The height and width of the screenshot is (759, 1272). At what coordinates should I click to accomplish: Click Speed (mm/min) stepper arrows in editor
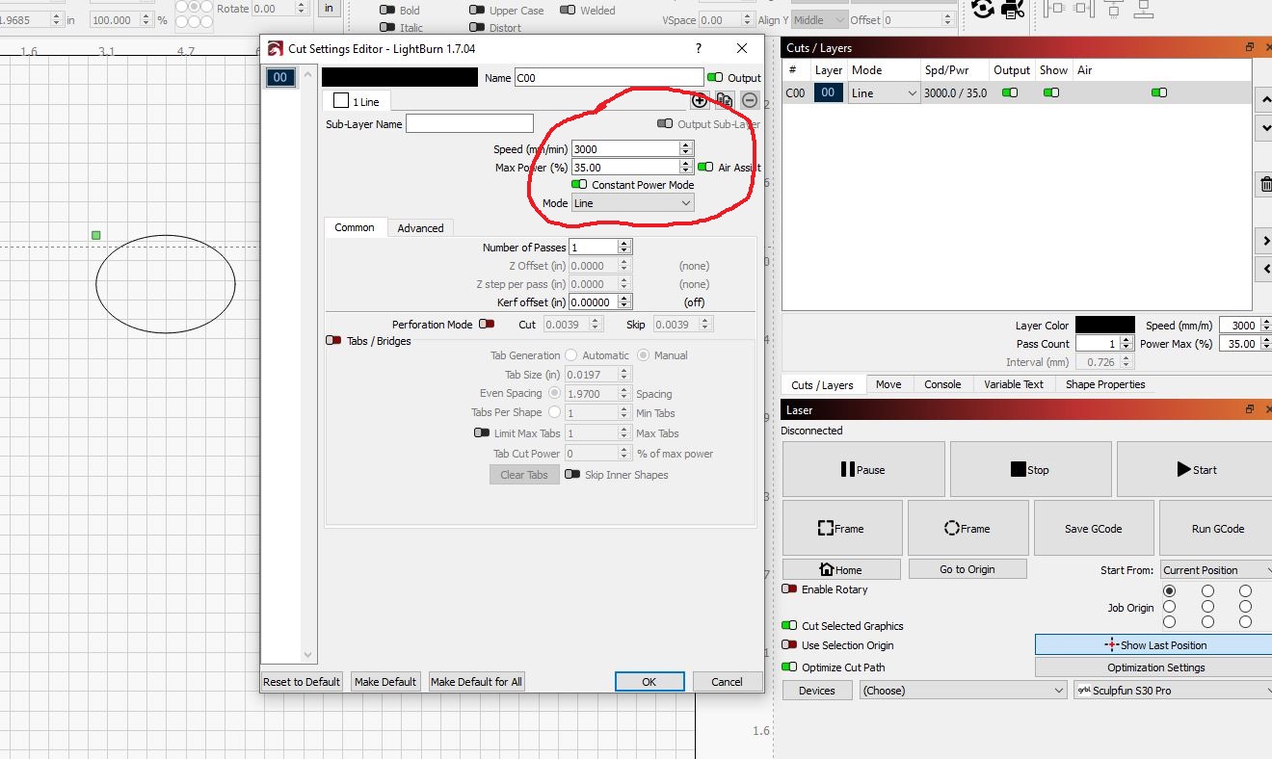click(x=686, y=148)
